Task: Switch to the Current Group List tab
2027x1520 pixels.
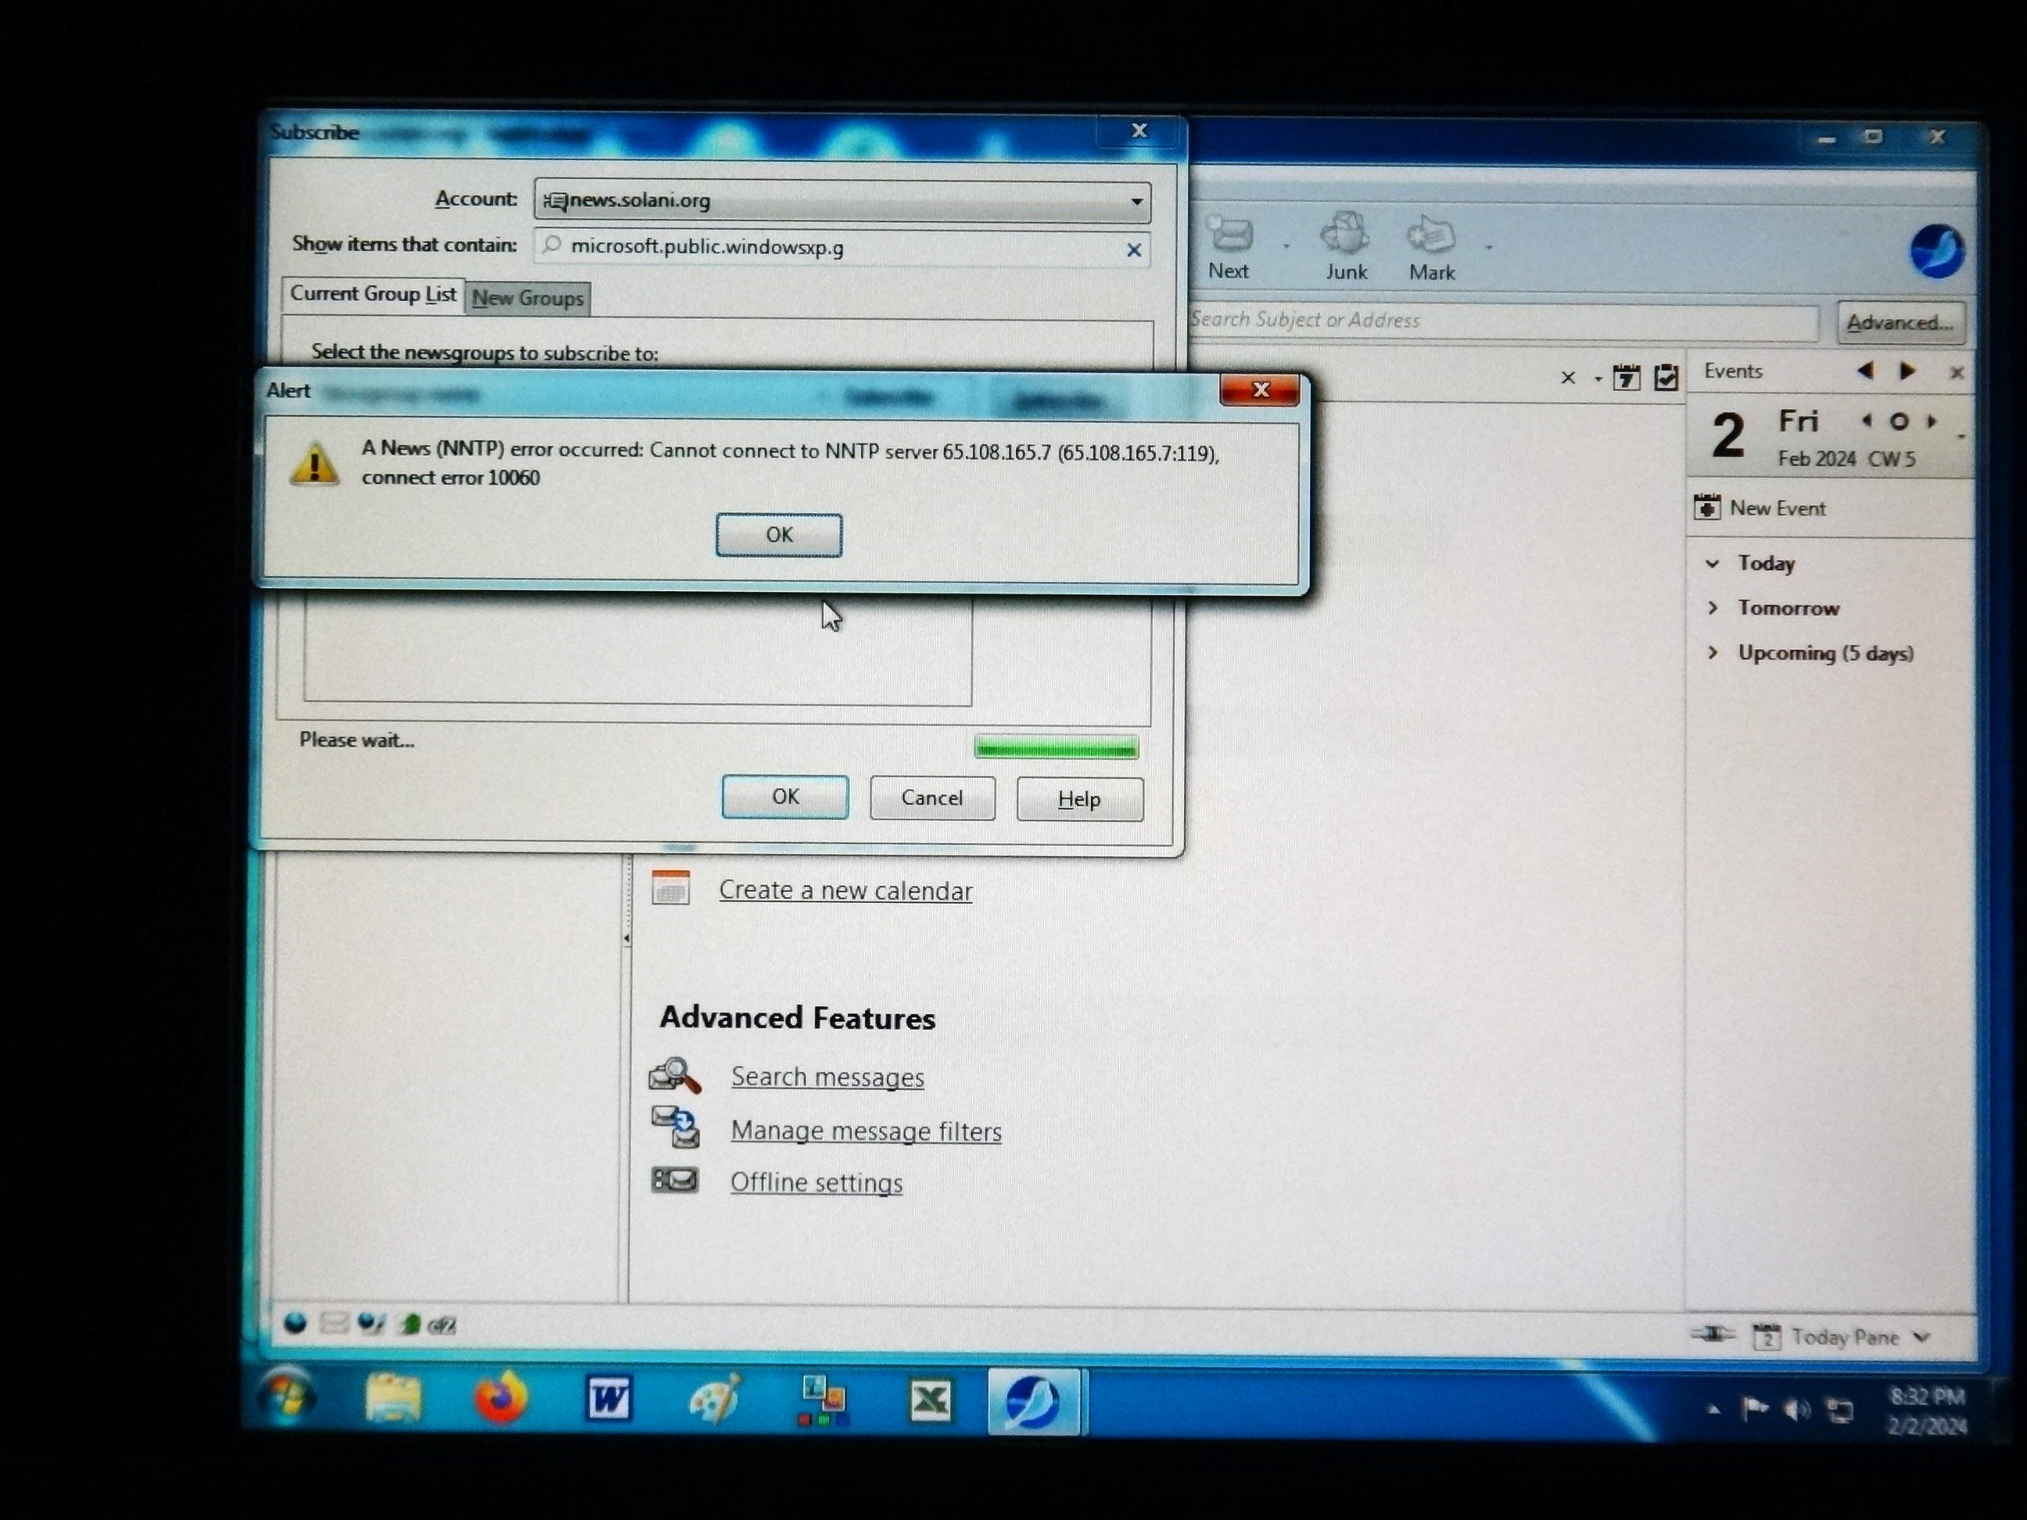Action: pyautogui.click(x=372, y=294)
